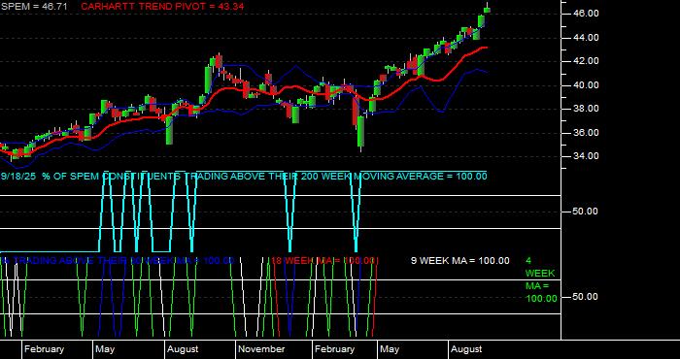Select the 38.00 price axis label
Viewport: 680px width, 359px height.
coord(586,109)
